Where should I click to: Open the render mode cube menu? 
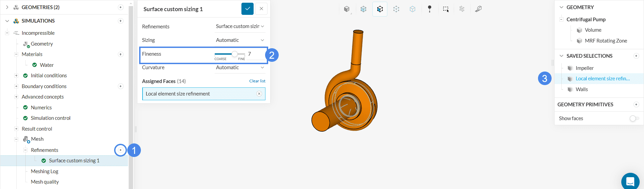(x=347, y=9)
